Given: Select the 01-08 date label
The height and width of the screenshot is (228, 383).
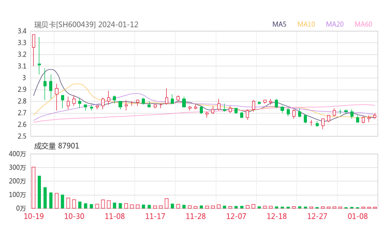Looking at the screenshot, I should coord(358,216).
